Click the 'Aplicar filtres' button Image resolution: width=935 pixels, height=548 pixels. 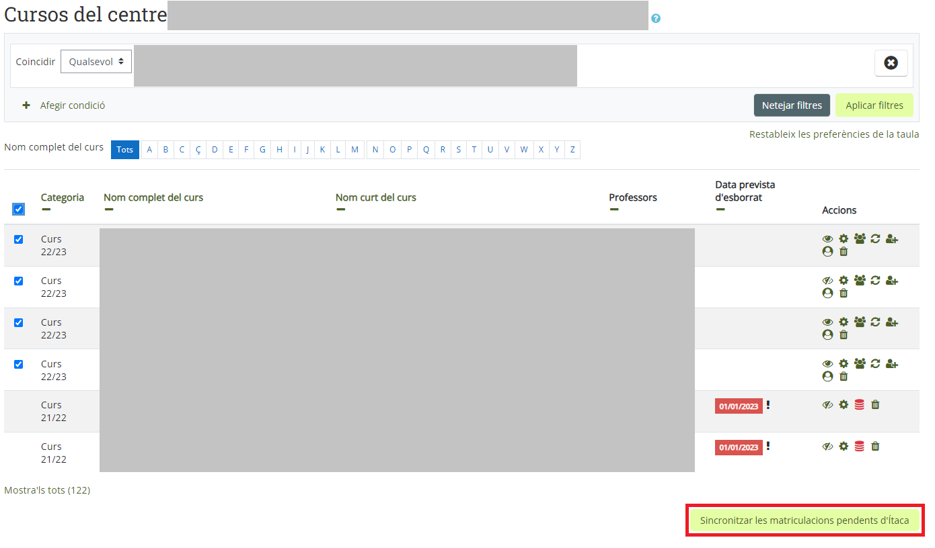pos(874,105)
